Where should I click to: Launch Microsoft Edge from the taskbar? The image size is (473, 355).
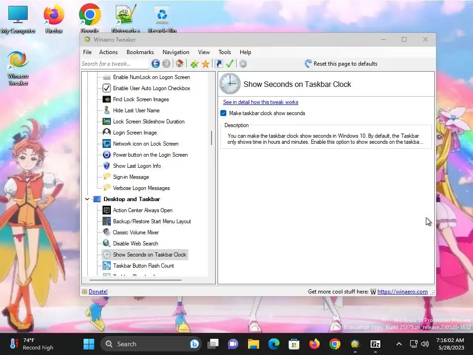click(274, 344)
